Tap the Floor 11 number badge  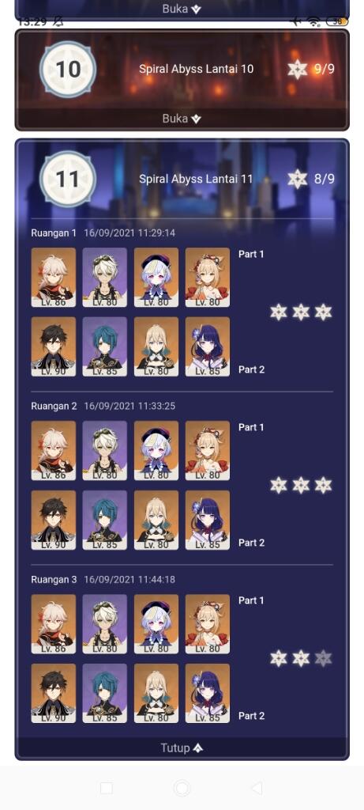tap(68, 180)
